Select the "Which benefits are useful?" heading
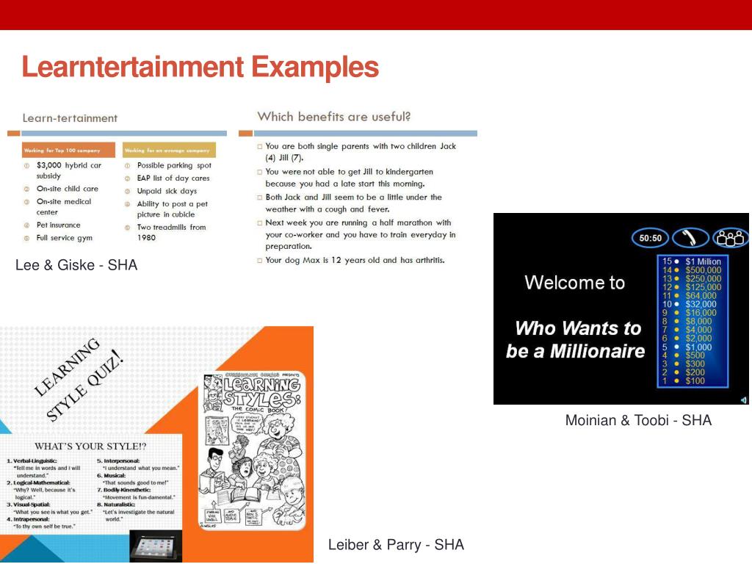 (334, 117)
